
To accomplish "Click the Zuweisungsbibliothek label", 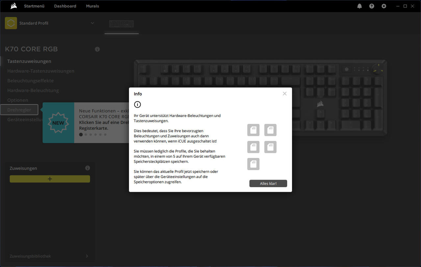I will 30,256.
